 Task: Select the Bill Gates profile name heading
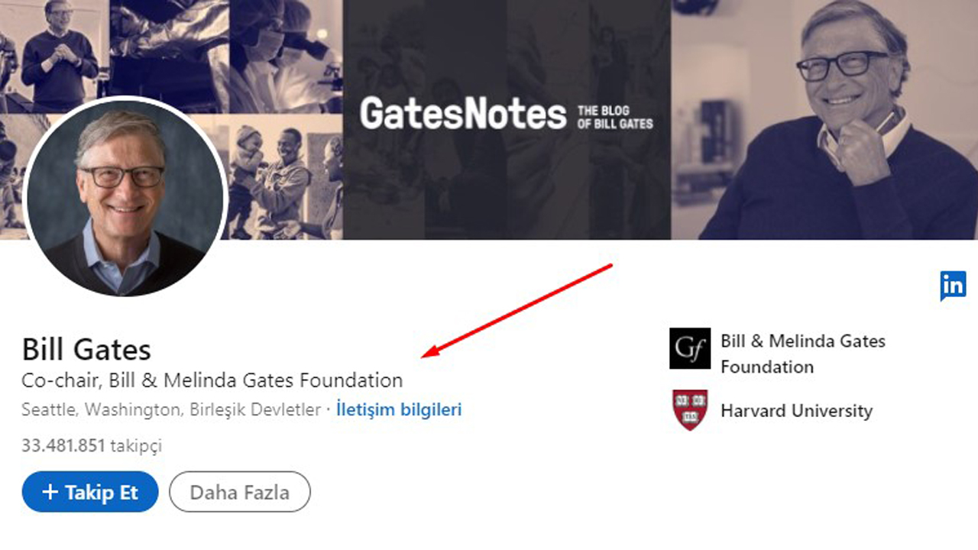pos(86,349)
